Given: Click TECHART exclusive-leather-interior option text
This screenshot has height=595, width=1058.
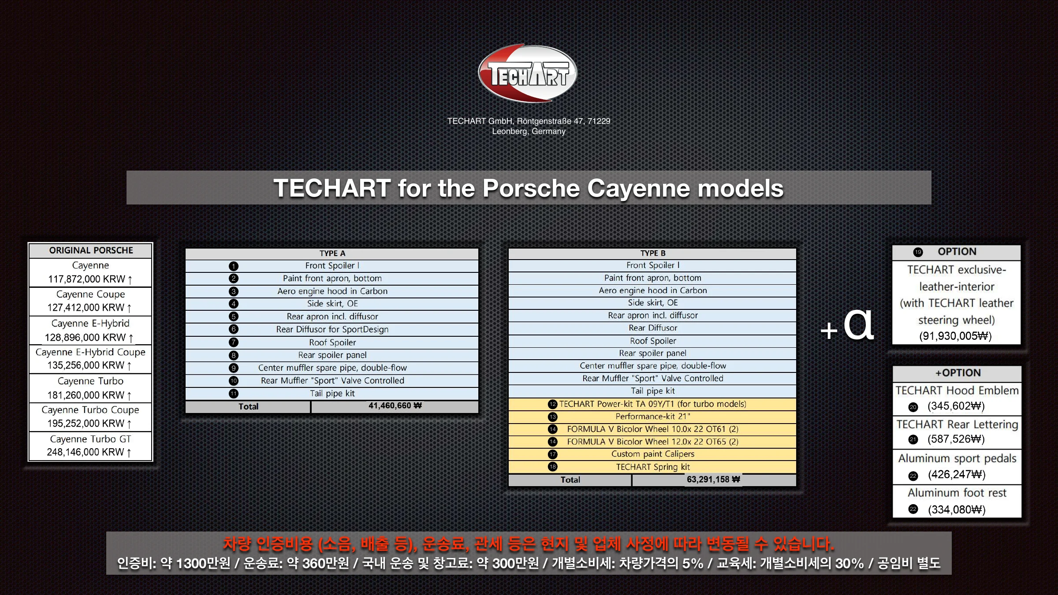Looking at the screenshot, I should (x=957, y=294).
